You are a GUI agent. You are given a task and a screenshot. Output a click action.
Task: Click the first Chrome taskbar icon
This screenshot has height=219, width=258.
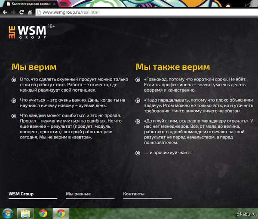coord(43,213)
